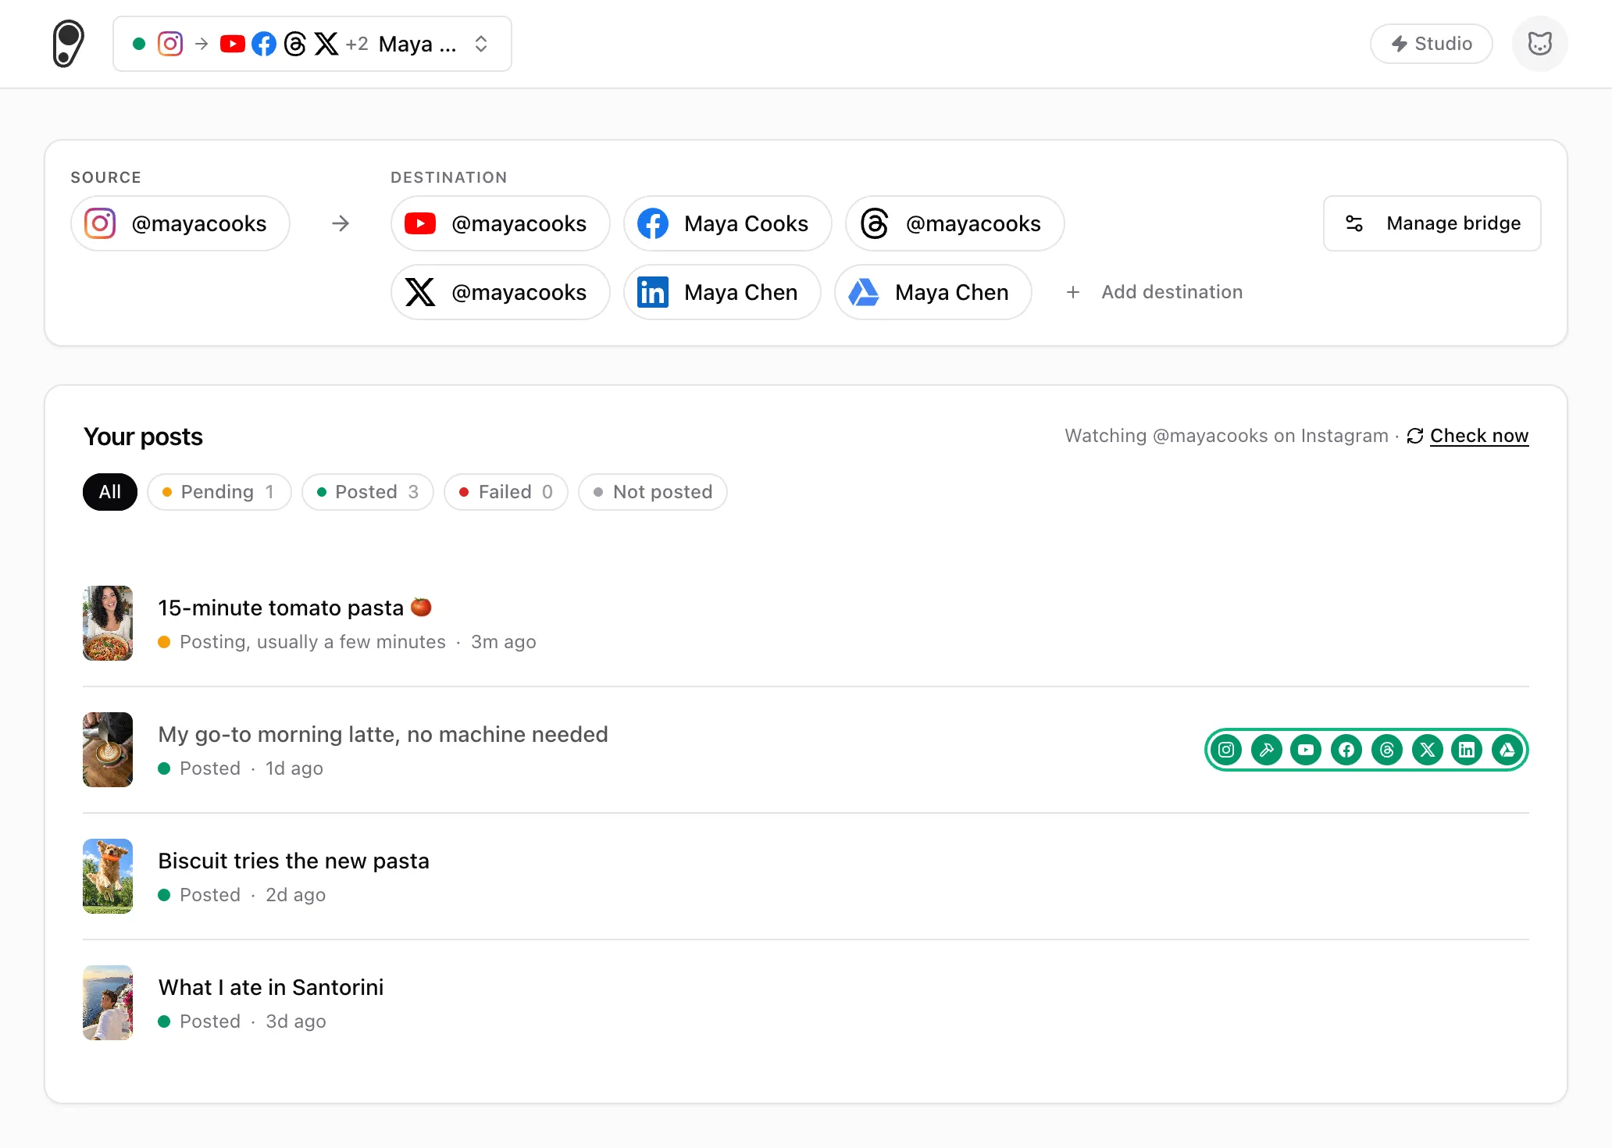Click Facebook status icon on latte post

point(1346,750)
